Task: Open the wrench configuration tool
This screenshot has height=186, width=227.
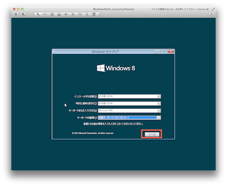Action: tap(38, 14)
